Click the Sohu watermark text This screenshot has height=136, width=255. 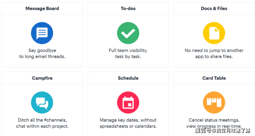click(223, 130)
